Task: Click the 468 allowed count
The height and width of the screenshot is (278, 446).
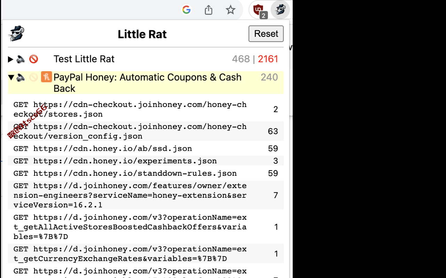Action: 241,59
